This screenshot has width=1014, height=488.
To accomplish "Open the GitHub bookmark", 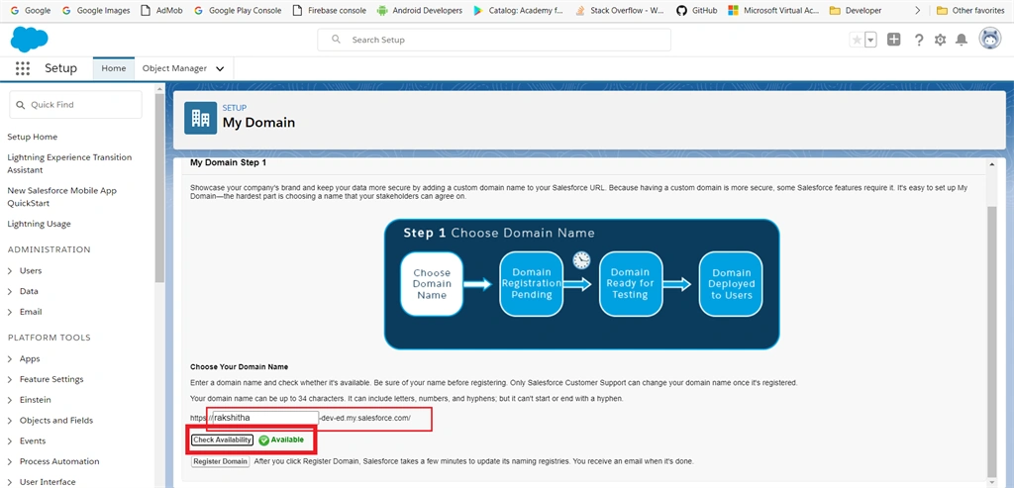I will pyautogui.click(x=697, y=10).
